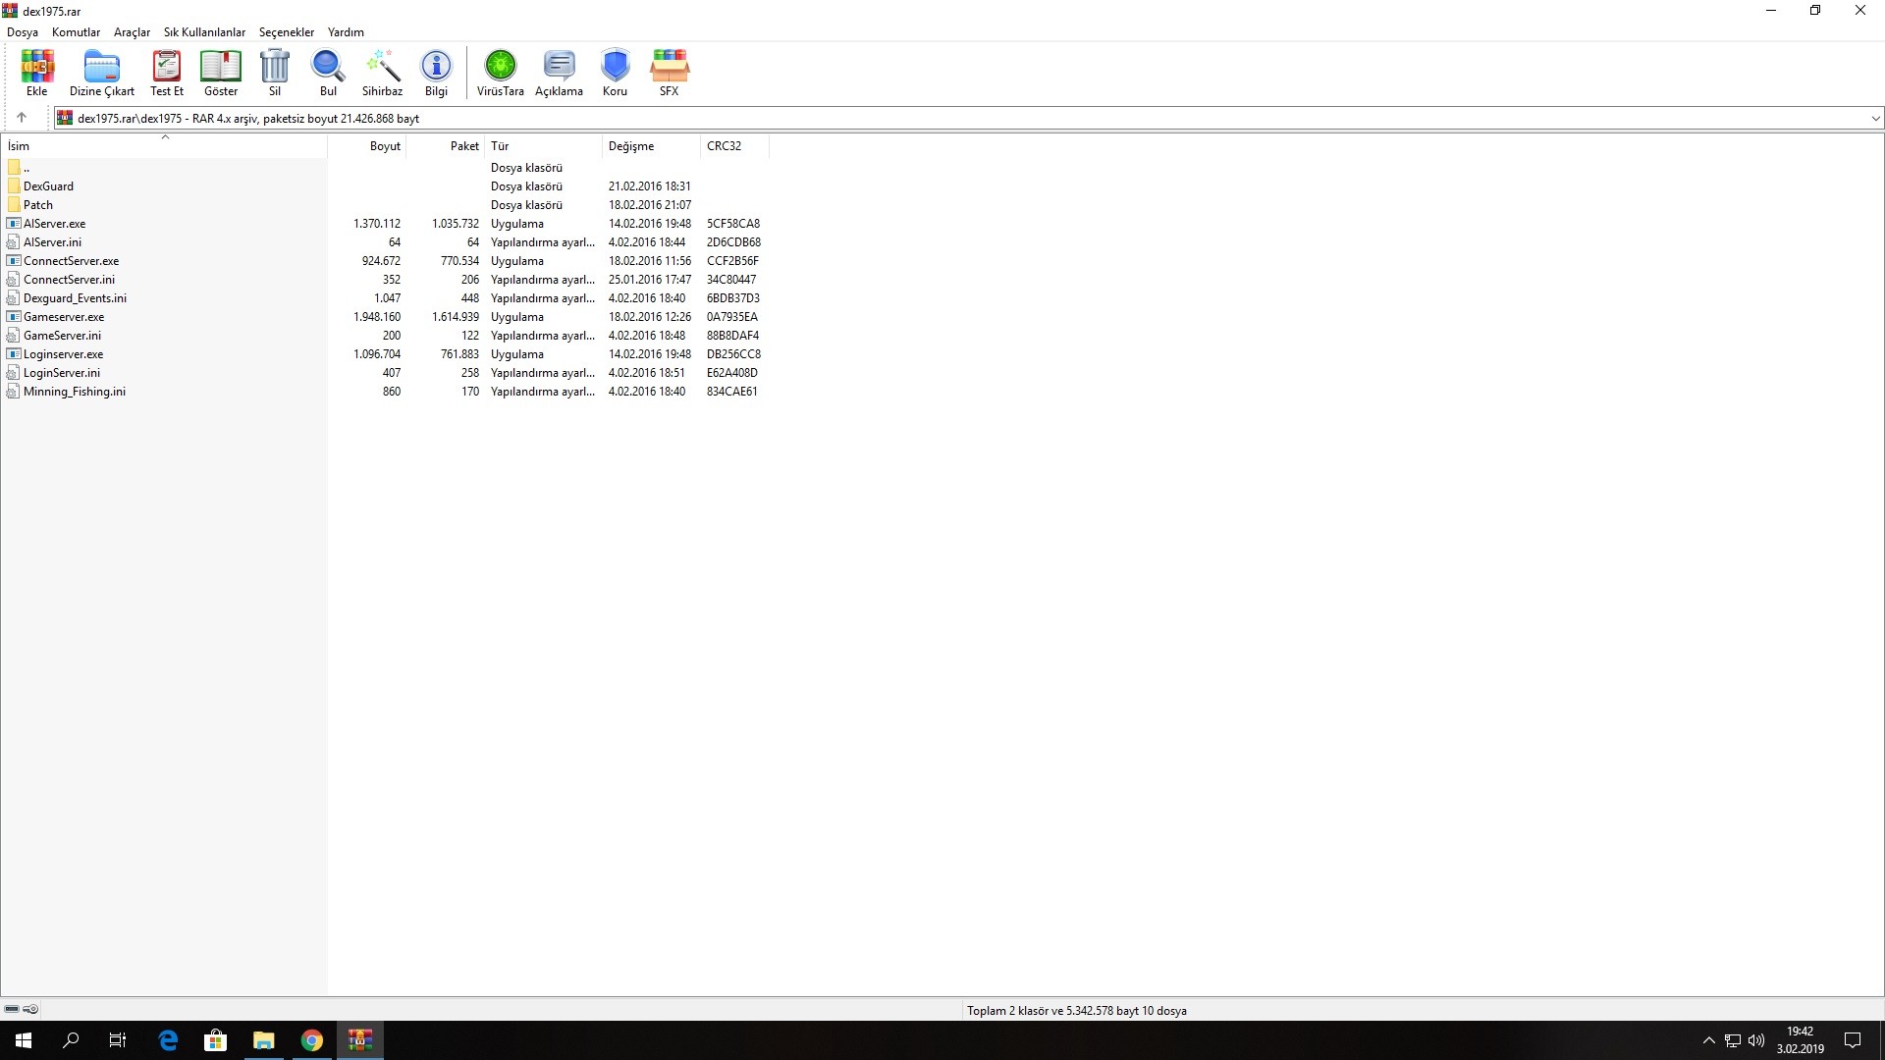Viewport: 1885px width, 1060px height.
Task: Open taskbar search
Action: [x=71, y=1040]
